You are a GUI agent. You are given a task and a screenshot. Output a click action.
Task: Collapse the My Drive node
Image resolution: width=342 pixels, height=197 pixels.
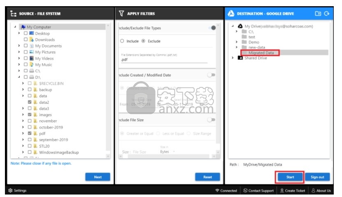pyautogui.click(x=233, y=26)
